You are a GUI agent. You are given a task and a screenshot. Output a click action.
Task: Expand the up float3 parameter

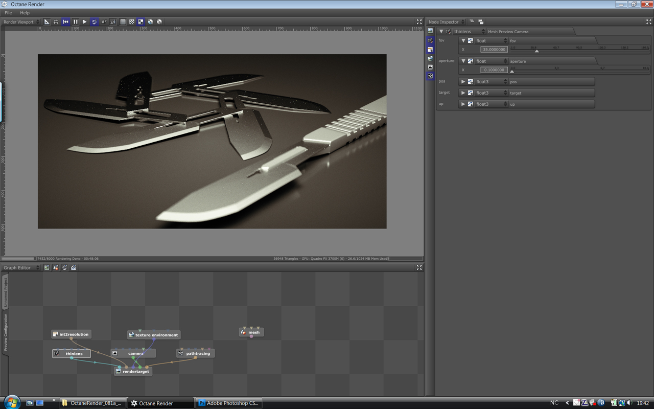click(463, 104)
